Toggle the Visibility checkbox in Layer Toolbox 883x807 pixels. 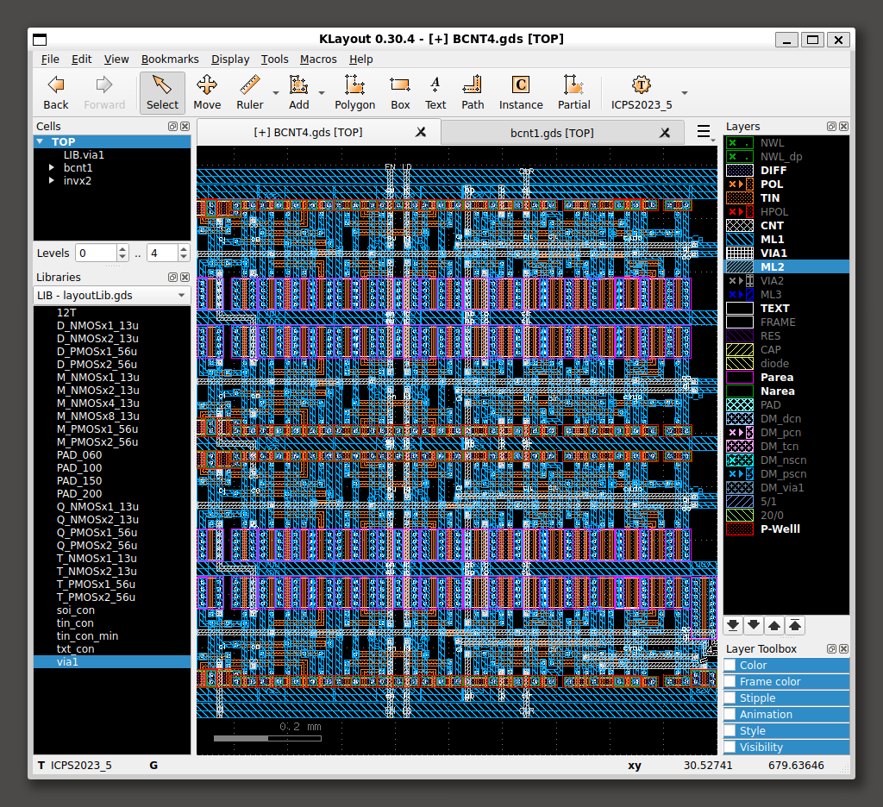click(x=730, y=747)
